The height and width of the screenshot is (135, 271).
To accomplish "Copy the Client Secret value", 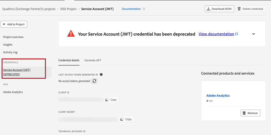I will [126, 119].
